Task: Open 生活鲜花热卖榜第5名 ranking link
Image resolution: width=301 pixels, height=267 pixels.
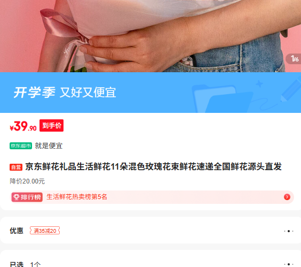Action: 77,197
